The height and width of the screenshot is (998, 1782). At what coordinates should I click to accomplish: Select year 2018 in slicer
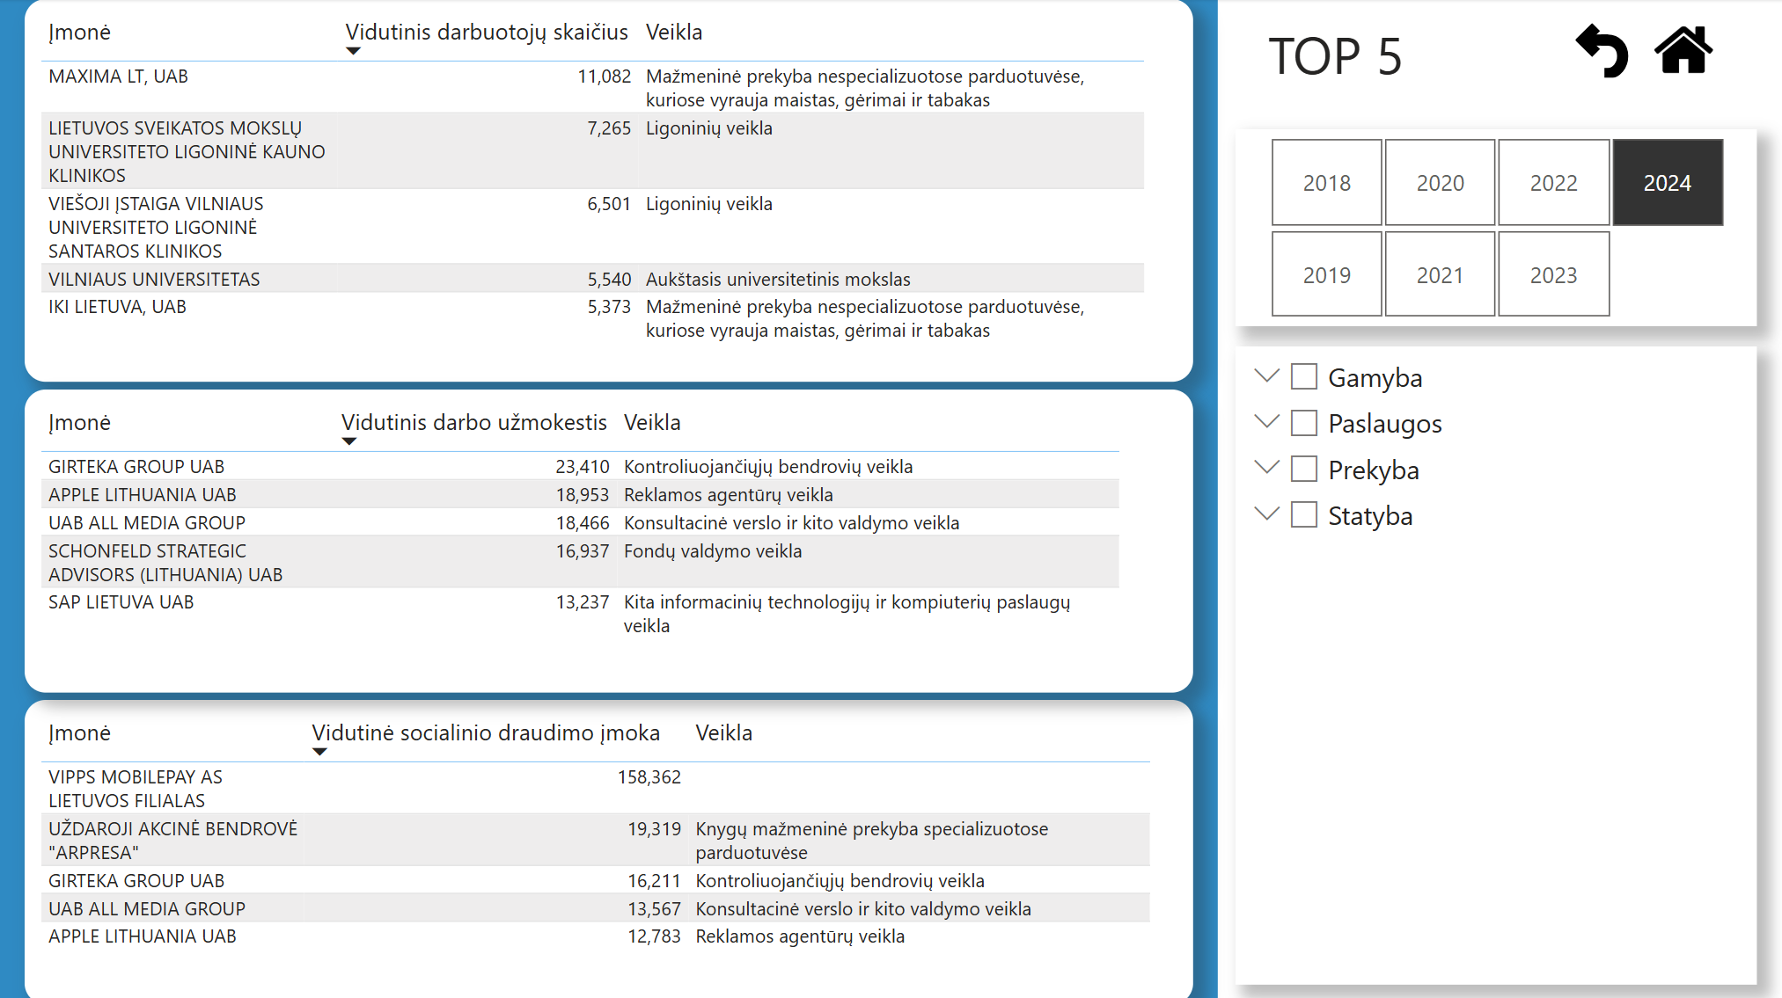[1326, 183]
